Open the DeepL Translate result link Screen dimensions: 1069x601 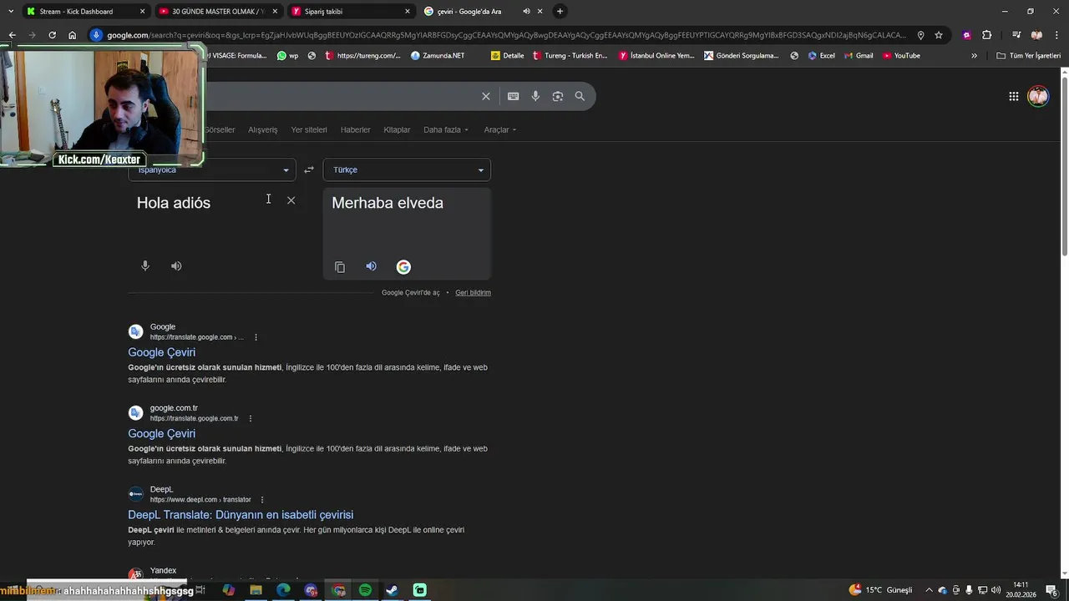[x=241, y=515]
